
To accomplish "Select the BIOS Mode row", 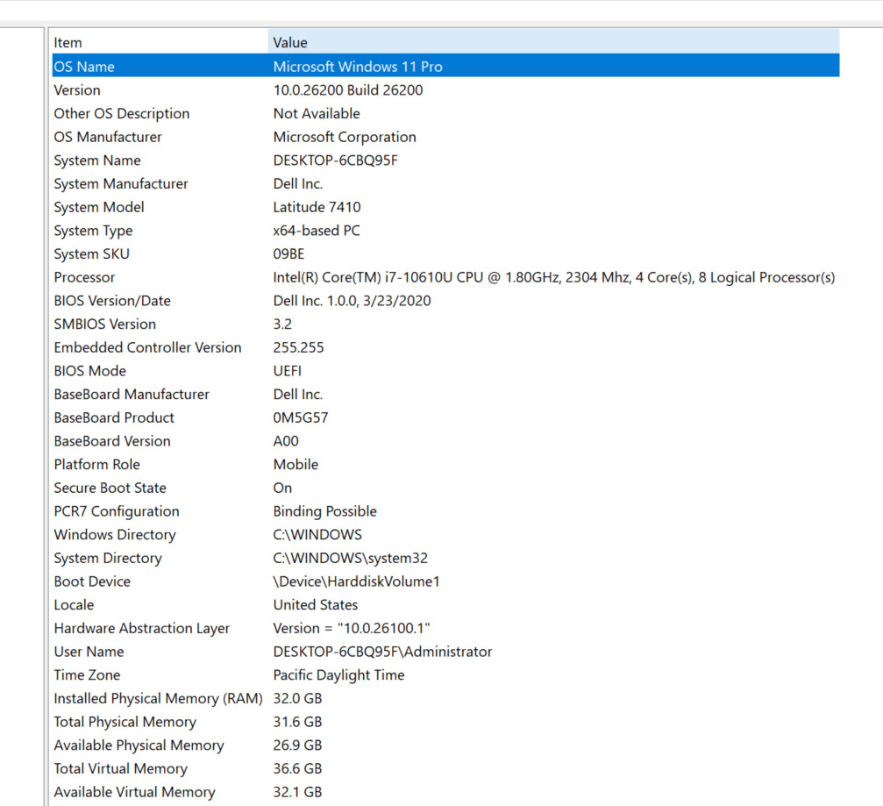I will 445,371.
